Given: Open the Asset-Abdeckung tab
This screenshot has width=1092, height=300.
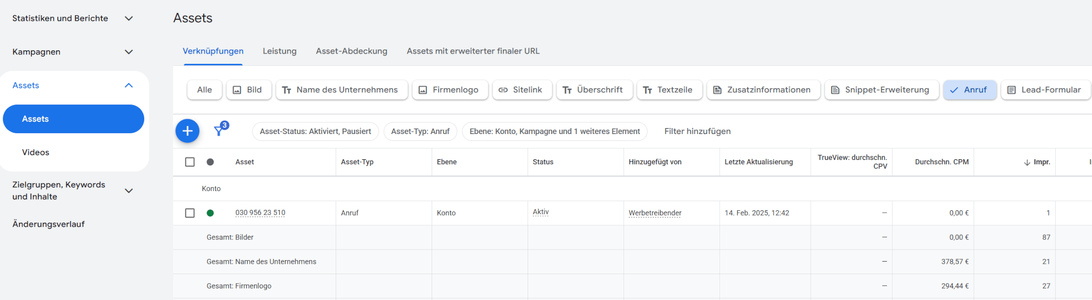Looking at the screenshot, I should pos(351,51).
